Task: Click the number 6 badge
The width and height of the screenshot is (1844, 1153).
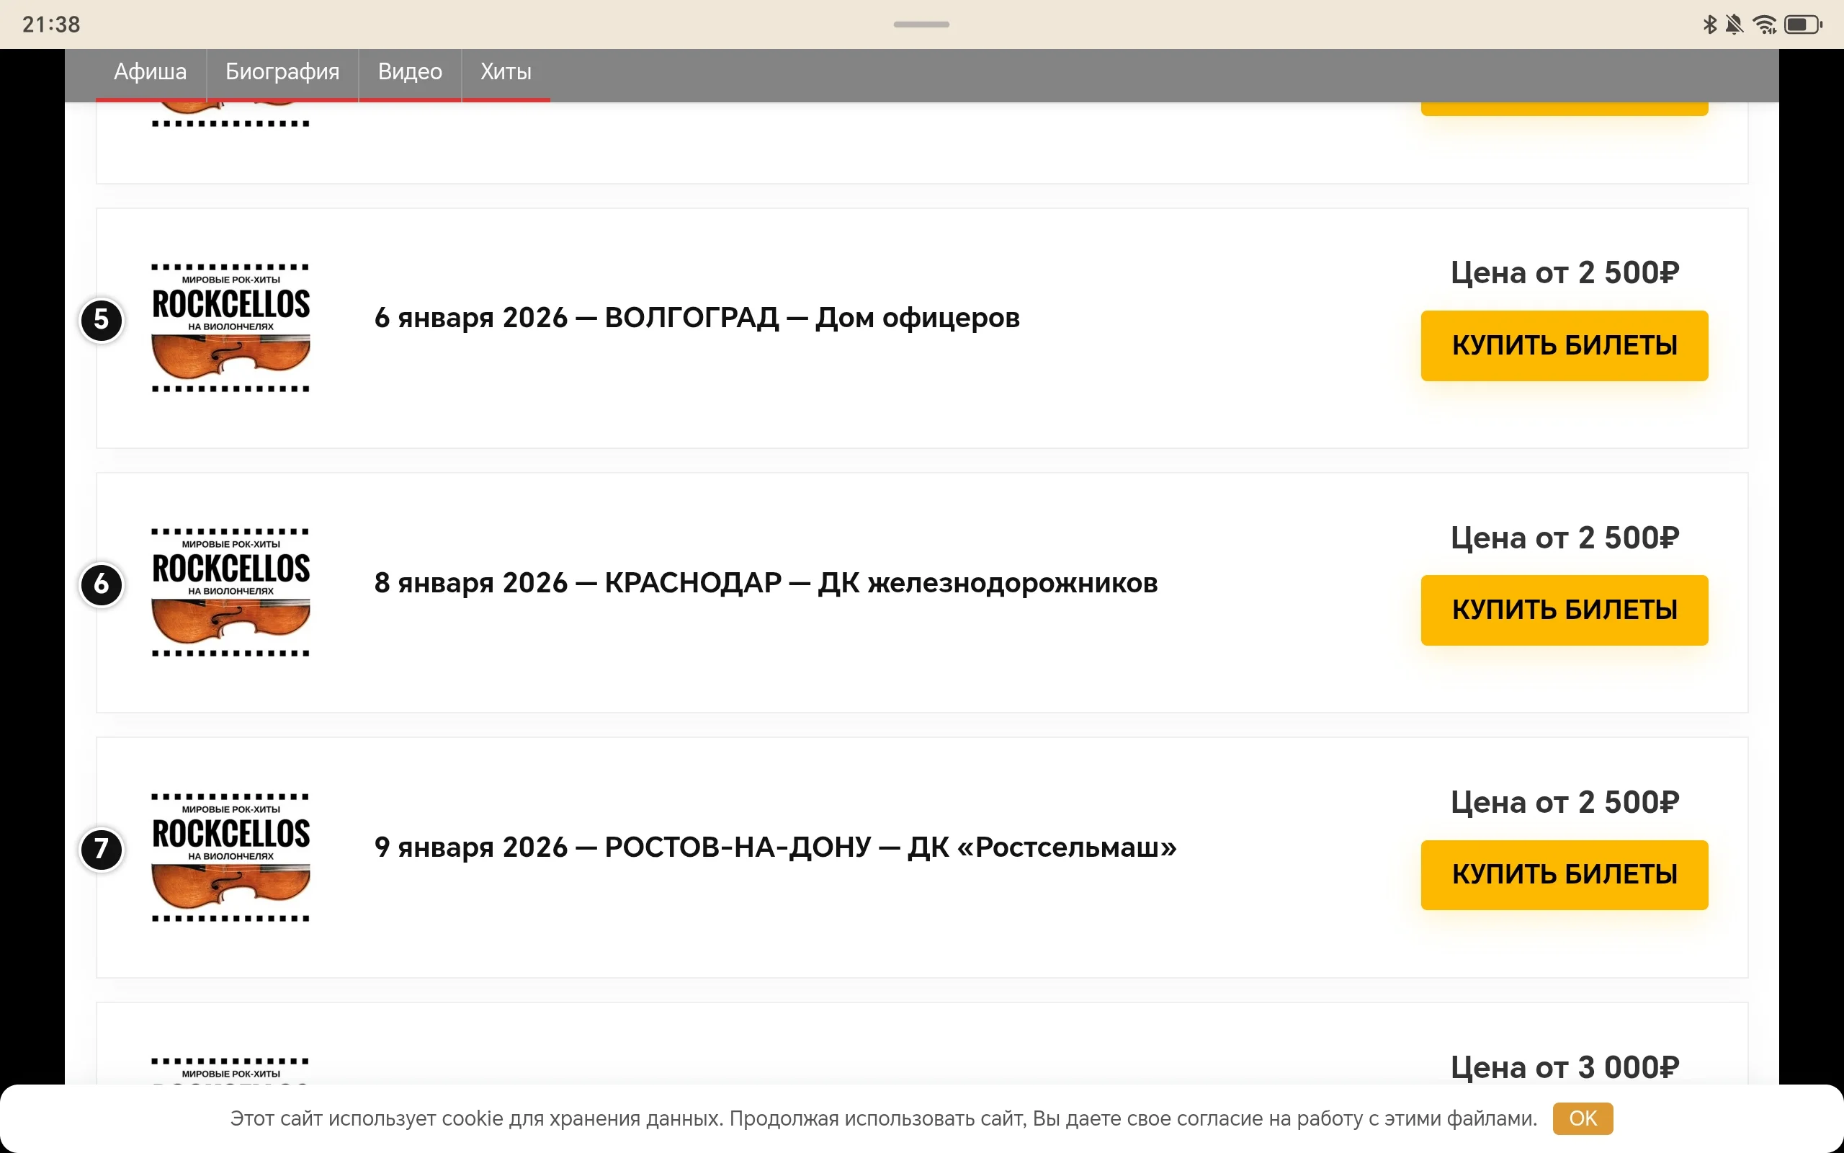Action: coord(102,585)
